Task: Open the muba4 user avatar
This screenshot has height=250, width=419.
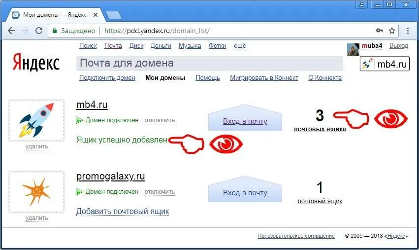Action: (353, 49)
